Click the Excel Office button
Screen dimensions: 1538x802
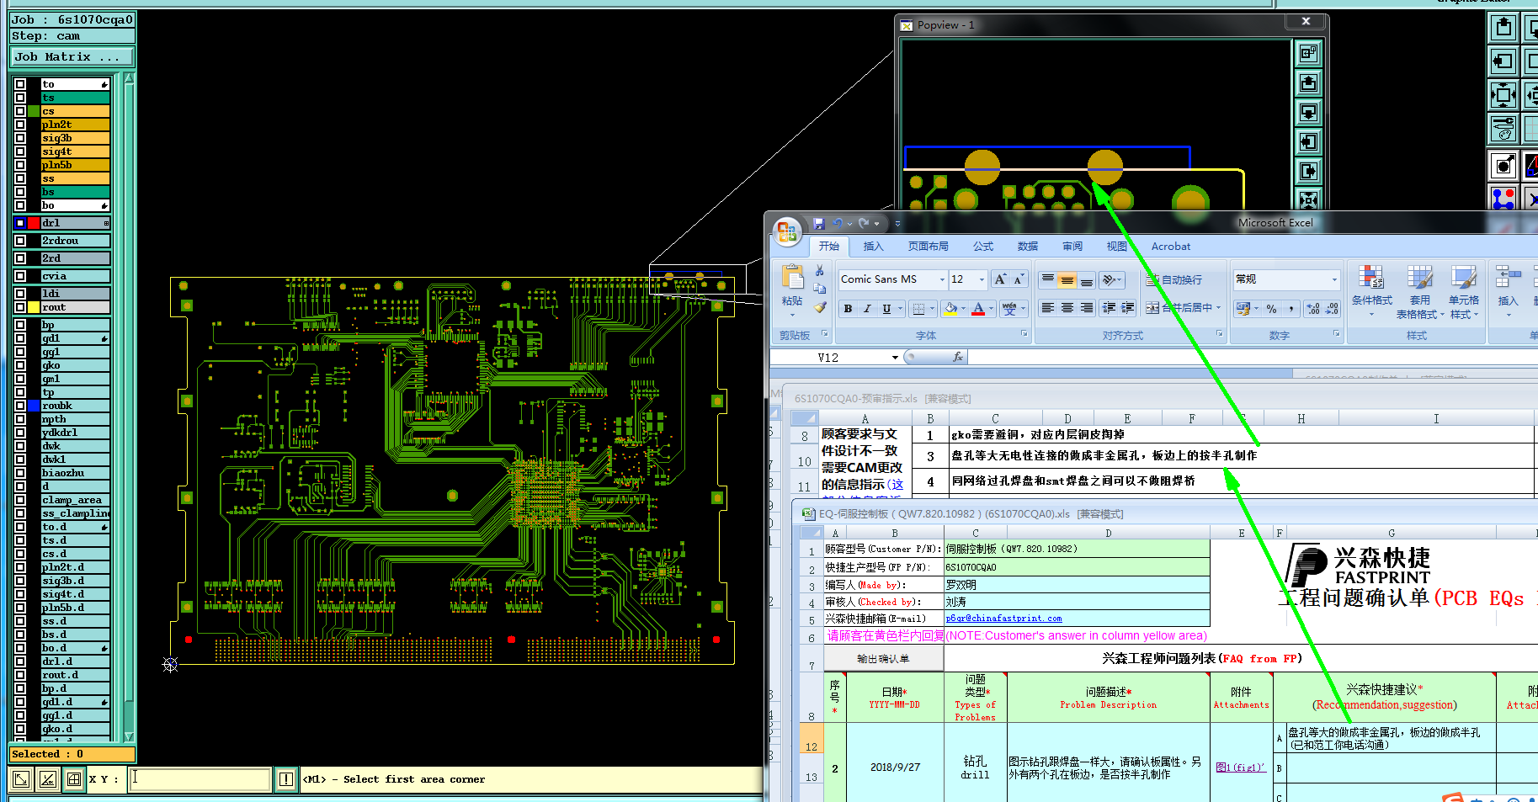coord(787,231)
